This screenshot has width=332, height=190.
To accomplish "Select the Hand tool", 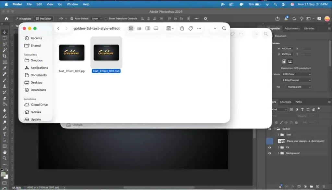I will tap(5, 152).
